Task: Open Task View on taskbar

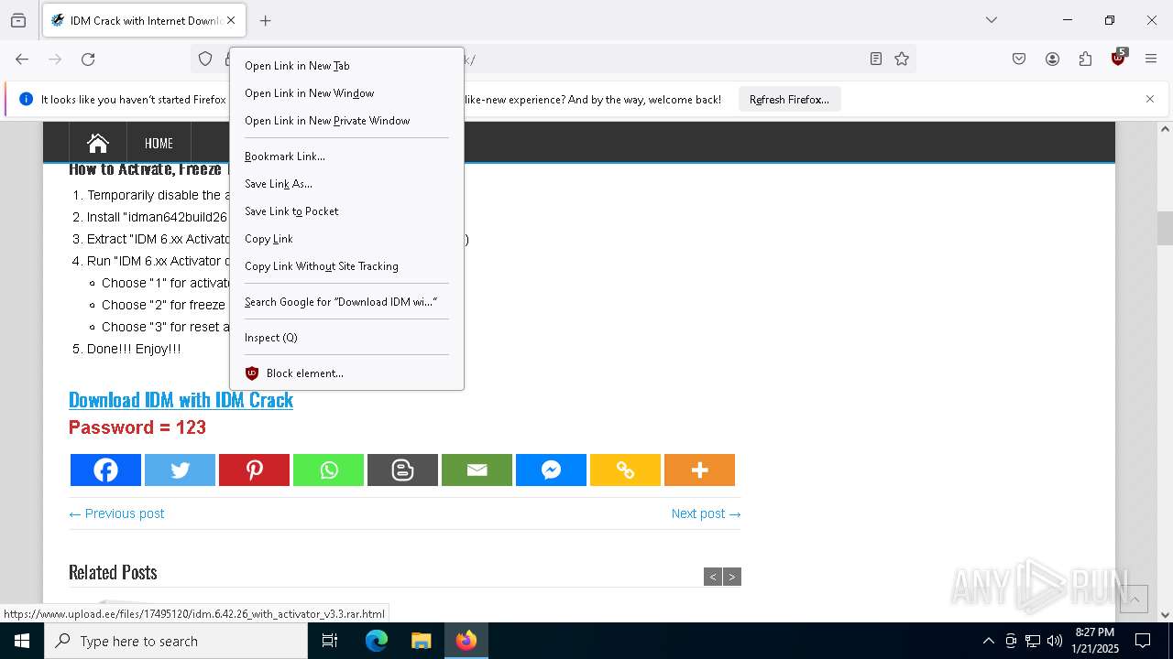Action: tap(330, 641)
